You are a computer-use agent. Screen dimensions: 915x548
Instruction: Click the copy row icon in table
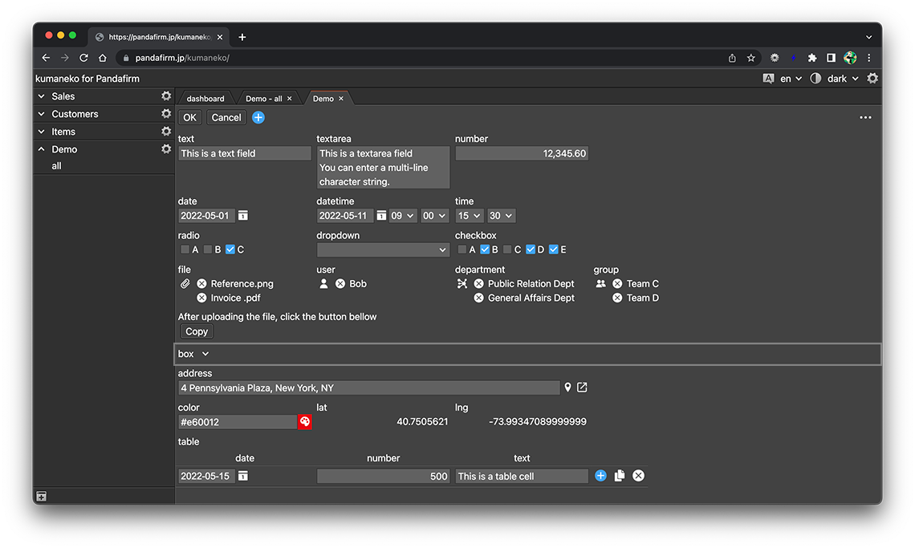tap(620, 476)
